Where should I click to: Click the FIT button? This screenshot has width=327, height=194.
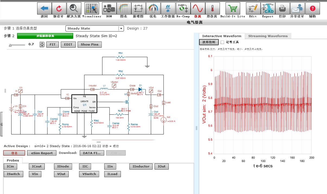click(x=53, y=44)
